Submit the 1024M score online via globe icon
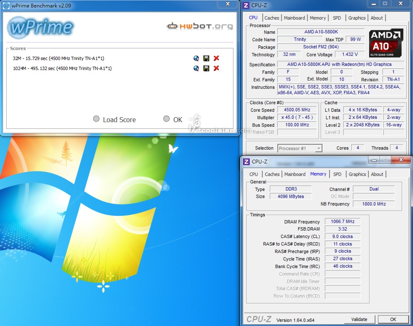 click(x=196, y=68)
